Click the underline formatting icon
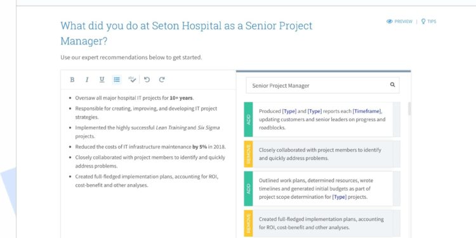Screen dimensions: 476x238 (102, 79)
